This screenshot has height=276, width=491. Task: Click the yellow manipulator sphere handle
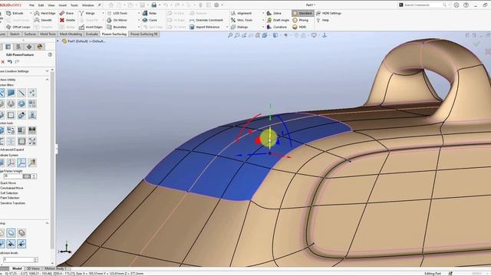[x=269, y=138]
